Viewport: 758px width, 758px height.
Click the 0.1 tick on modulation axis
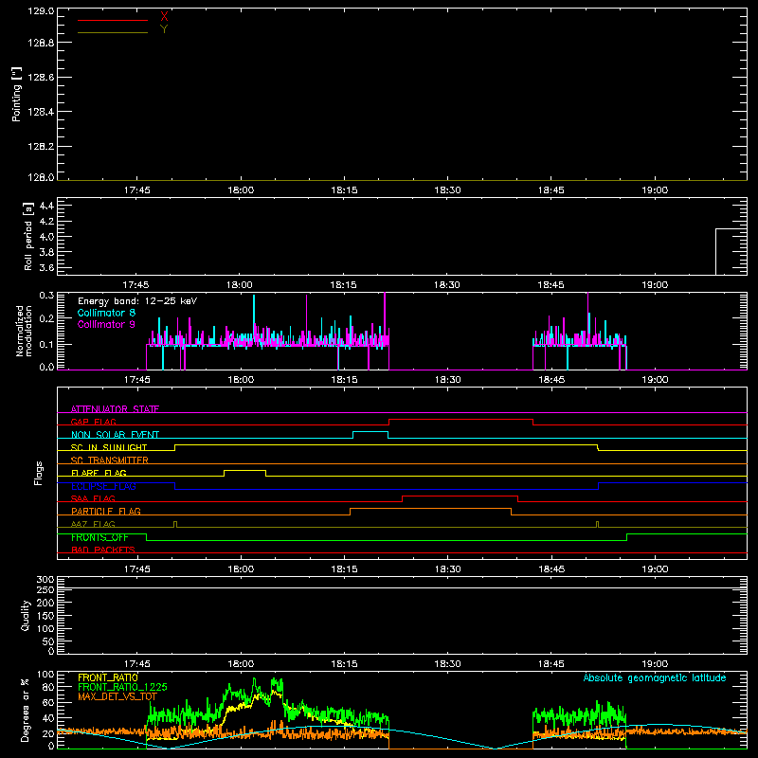46,344
